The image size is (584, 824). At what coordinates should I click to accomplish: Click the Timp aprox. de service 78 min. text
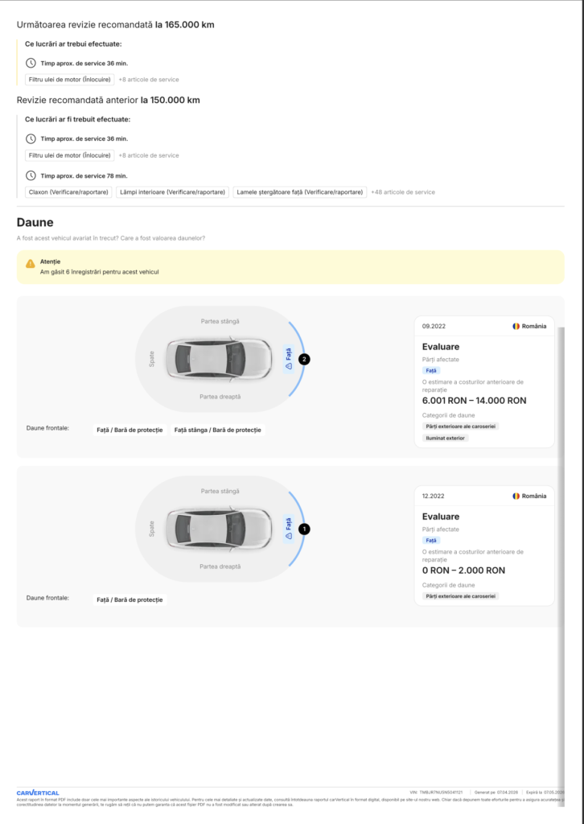pos(84,176)
